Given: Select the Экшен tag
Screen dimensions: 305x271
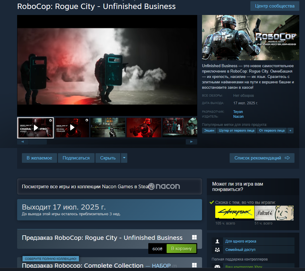Looking at the screenshot, I should click(x=209, y=130).
